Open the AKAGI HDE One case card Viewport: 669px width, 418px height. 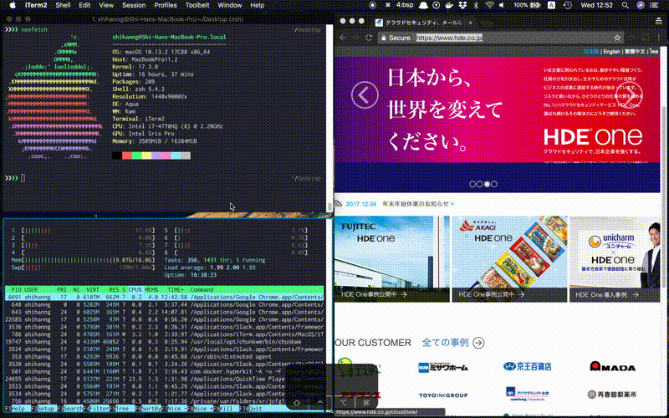click(x=509, y=259)
